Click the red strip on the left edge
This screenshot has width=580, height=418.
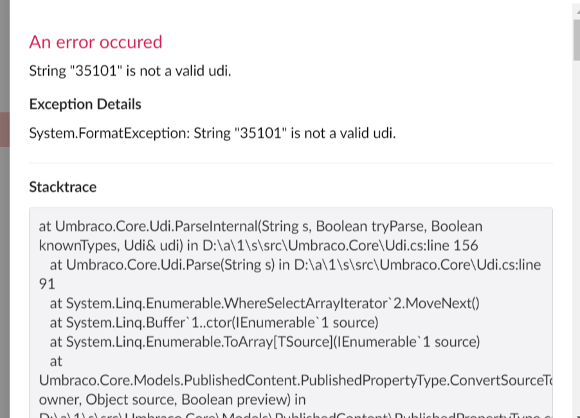coord(5,130)
